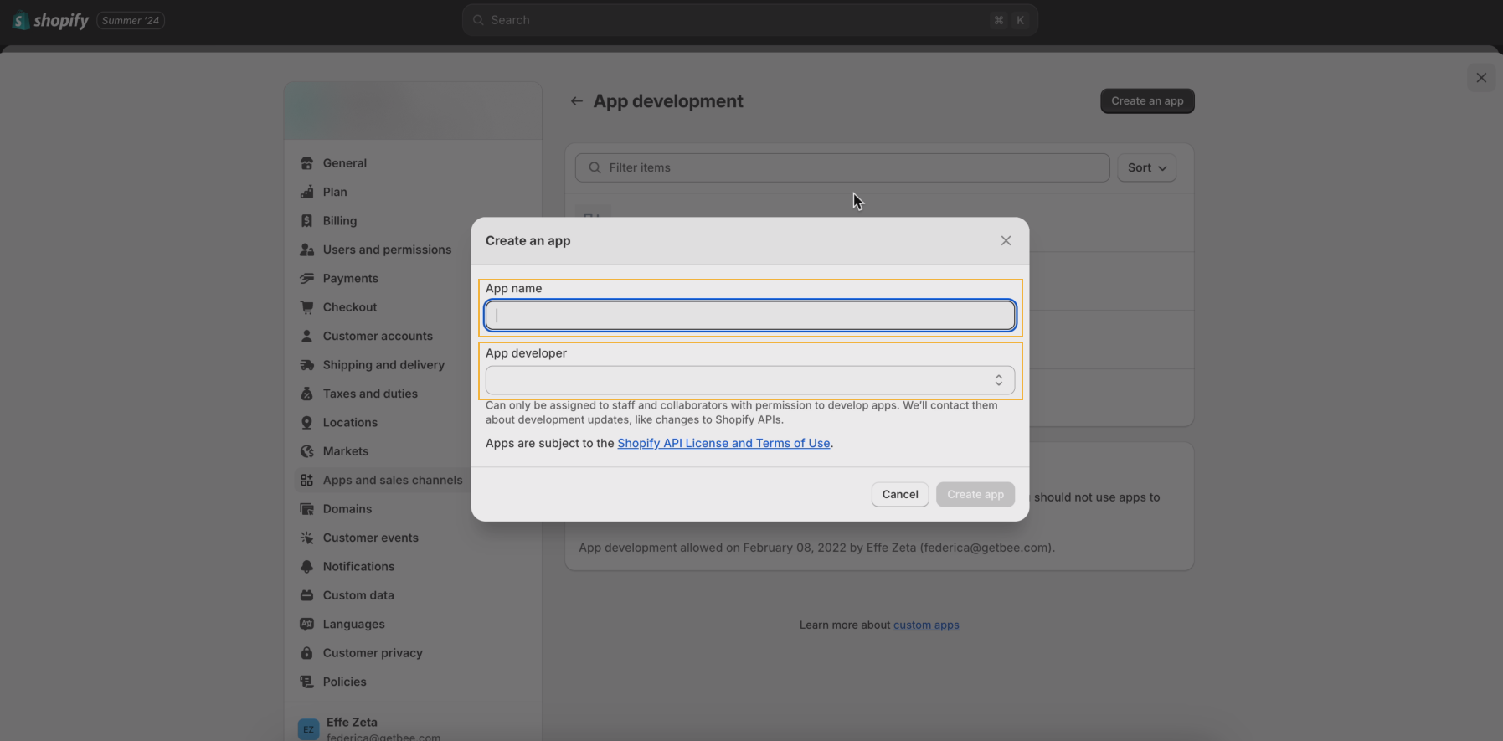The image size is (1503, 741).
Task: Click the Users and permissions icon
Action: tap(306, 250)
